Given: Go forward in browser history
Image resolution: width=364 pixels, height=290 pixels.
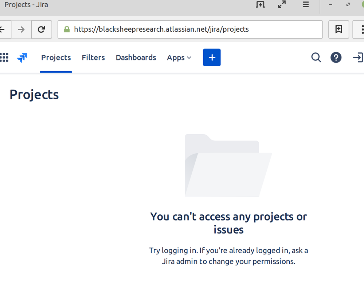Looking at the screenshot, I should click(x=21, y=29).
